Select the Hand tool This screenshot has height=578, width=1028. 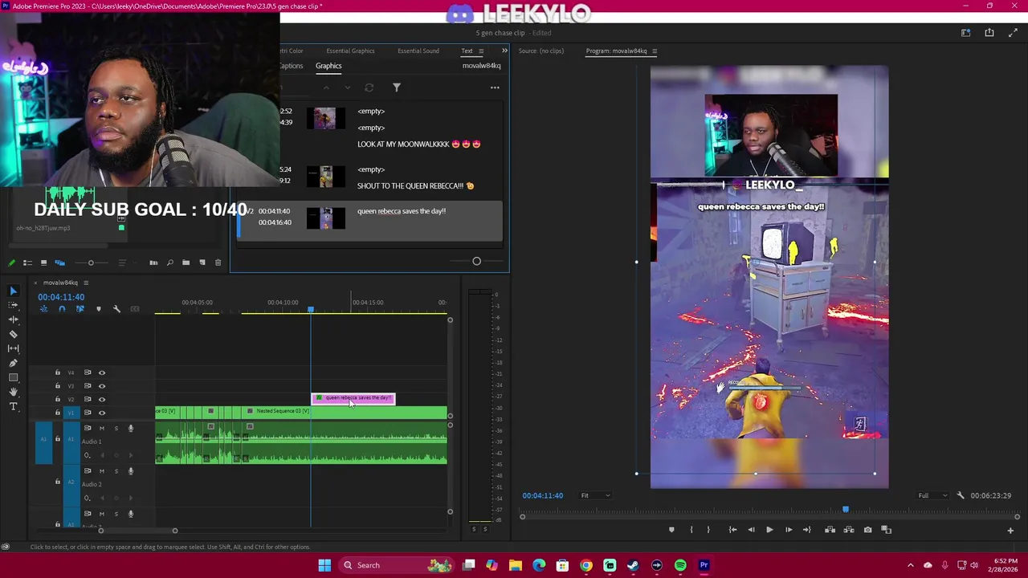(x=13, y=392)
